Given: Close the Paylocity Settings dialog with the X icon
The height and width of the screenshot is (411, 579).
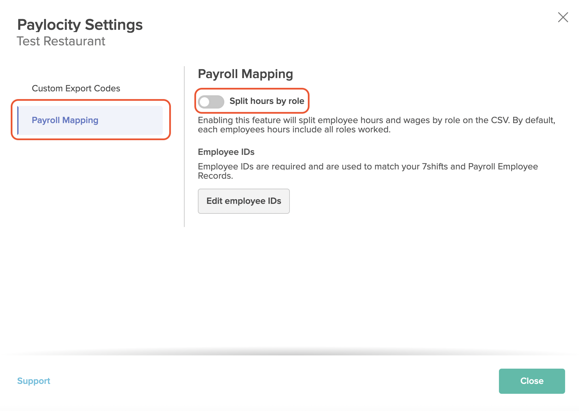Looking at the screenshot, I should [x=563, y=17].
